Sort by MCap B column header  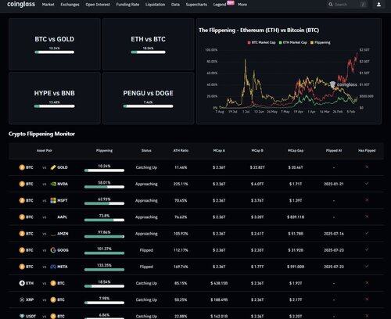pyautogui.click(x=257, y=150)
